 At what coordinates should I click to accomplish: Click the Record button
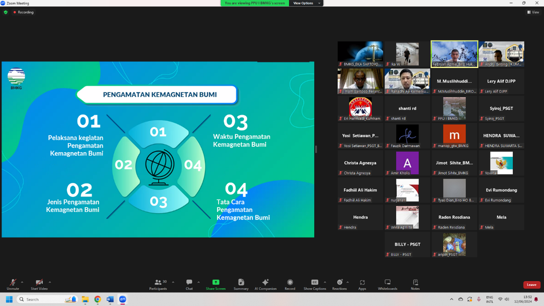[290, 284]
